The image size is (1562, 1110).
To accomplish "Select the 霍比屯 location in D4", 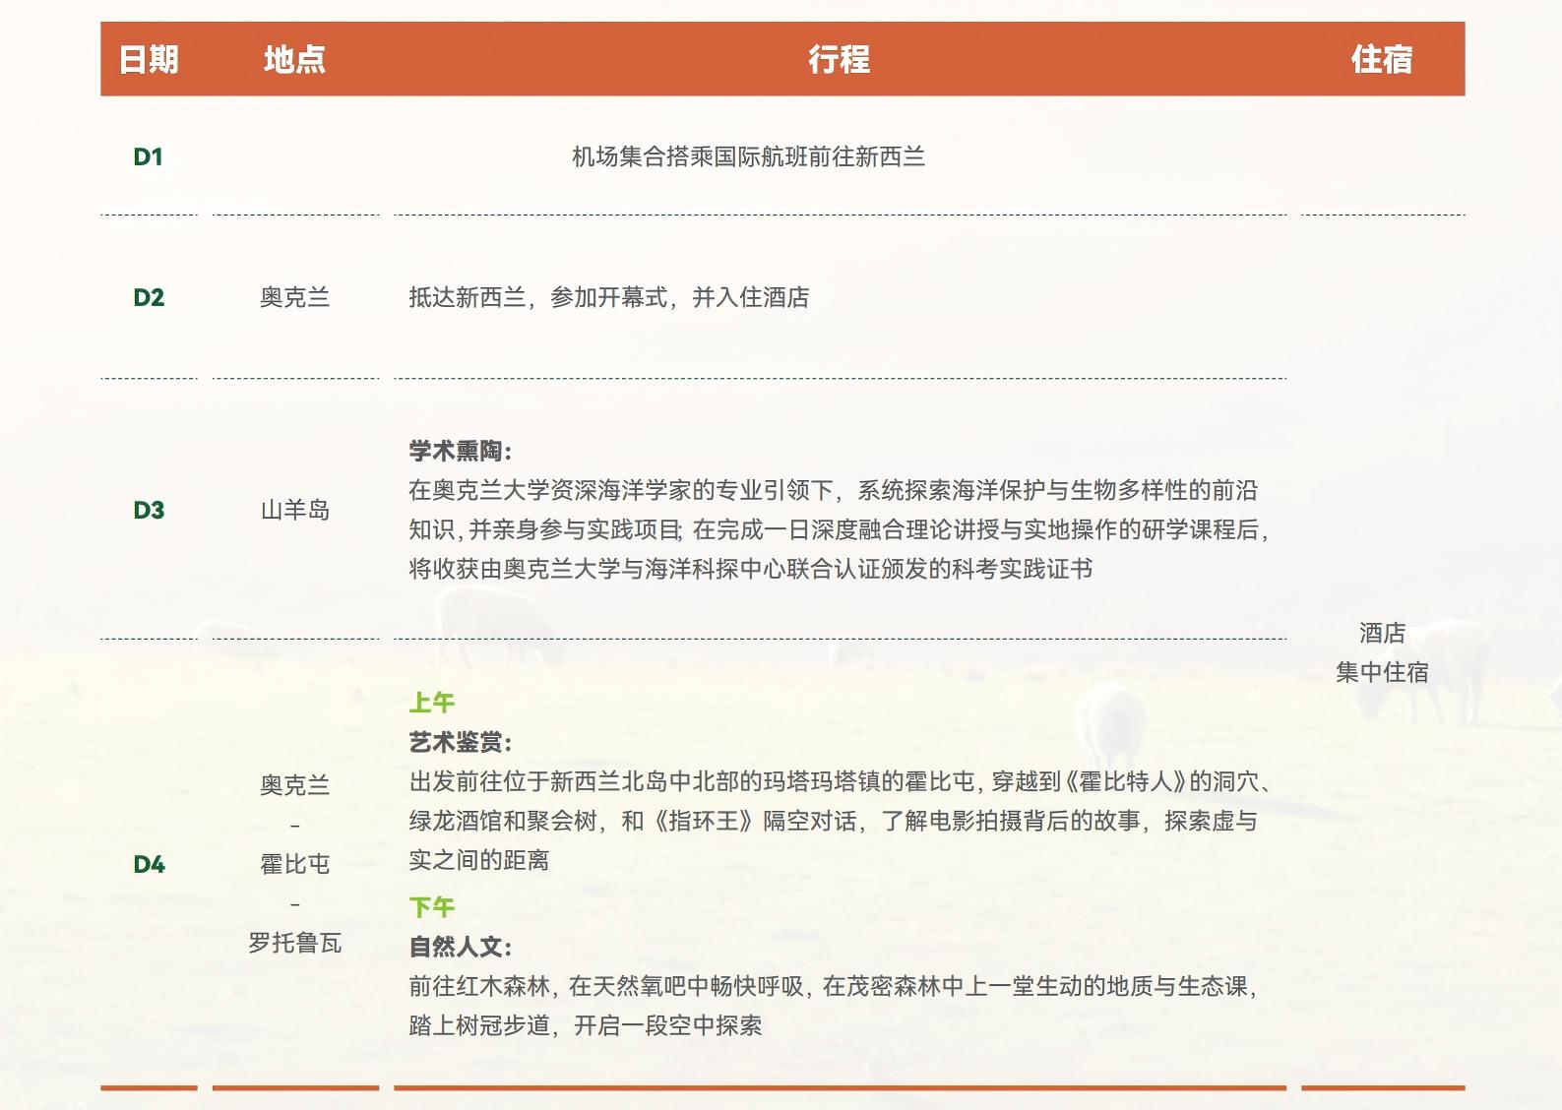I will point(294,865).
